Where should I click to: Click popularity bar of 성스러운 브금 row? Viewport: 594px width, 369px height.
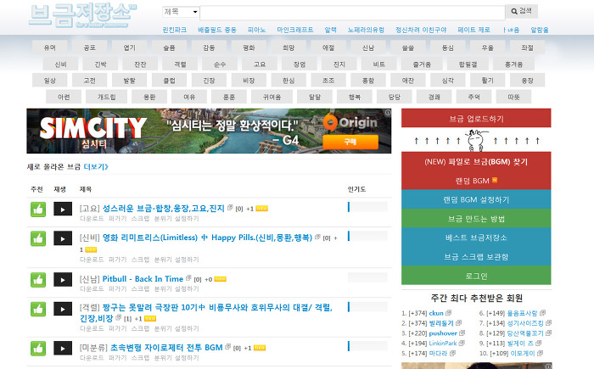tap(367, 207)
